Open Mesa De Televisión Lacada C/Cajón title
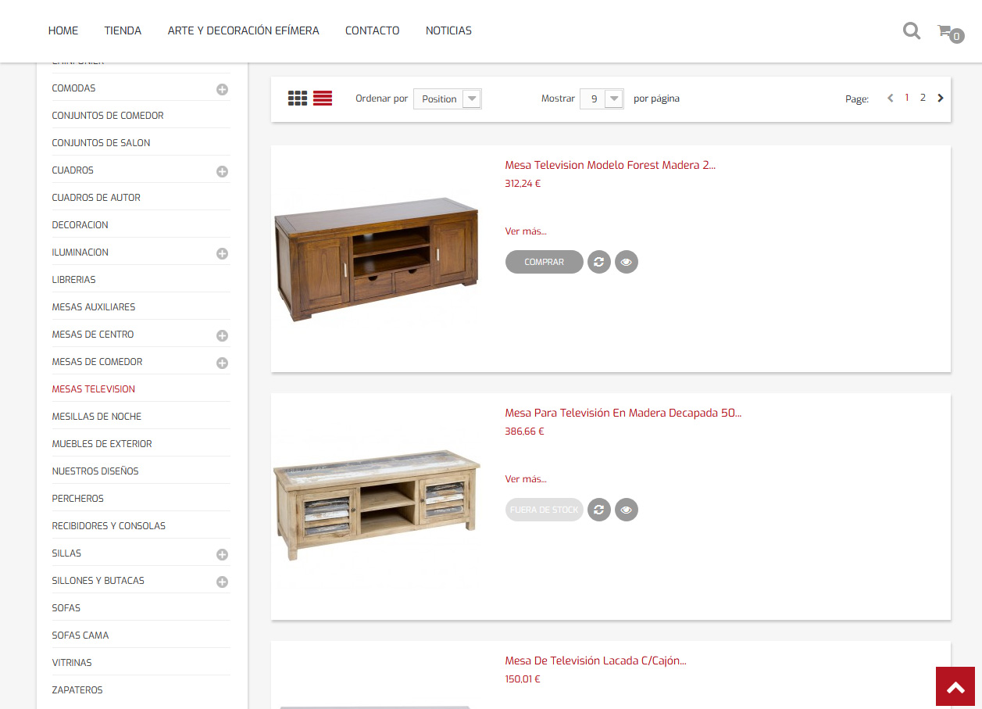Image resolution: width=982 pixels, height=709 pixels. click(596, 661)
